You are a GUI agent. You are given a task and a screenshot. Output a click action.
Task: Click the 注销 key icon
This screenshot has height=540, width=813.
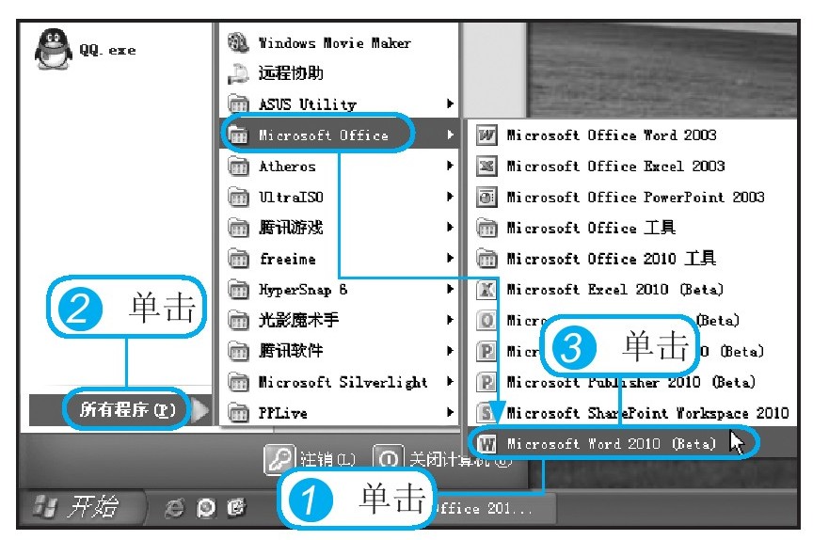pyautogui.click(x=279, y=459)
